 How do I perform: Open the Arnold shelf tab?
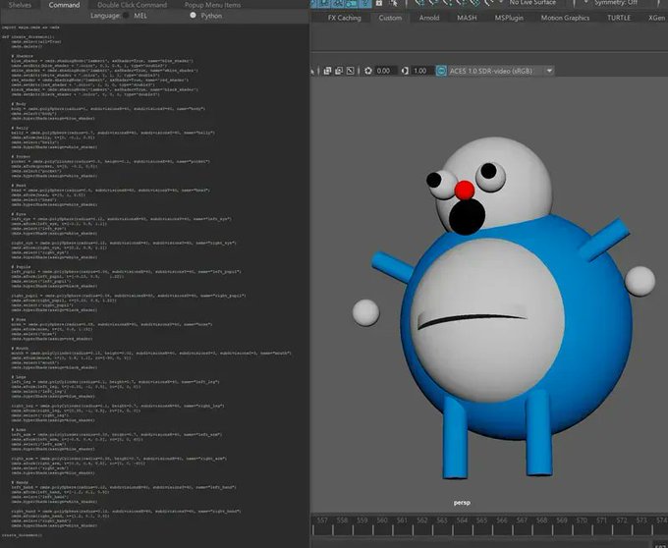pos(429,18)
